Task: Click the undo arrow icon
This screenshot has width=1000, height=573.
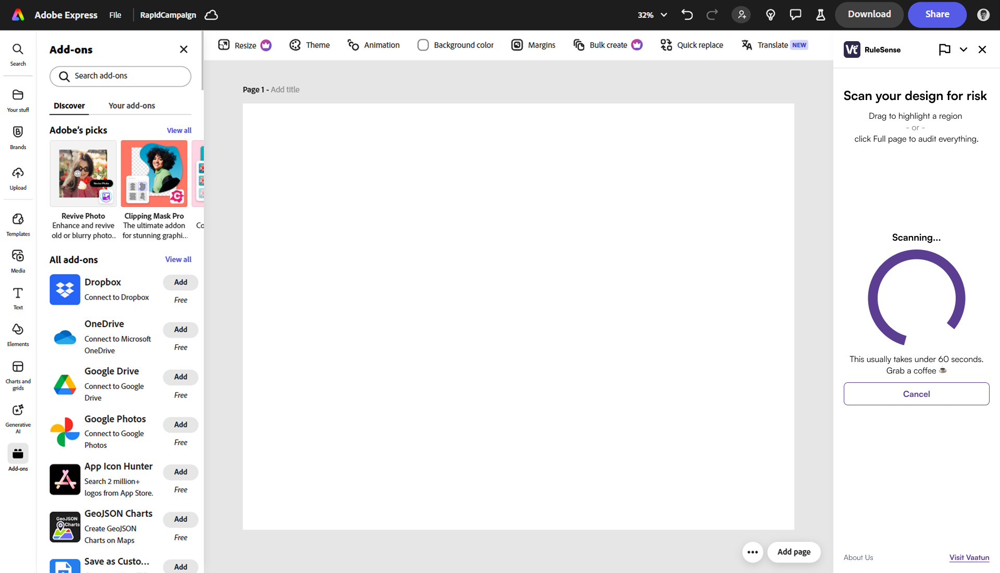Action: pyautogui.click(x=687, y=15)
